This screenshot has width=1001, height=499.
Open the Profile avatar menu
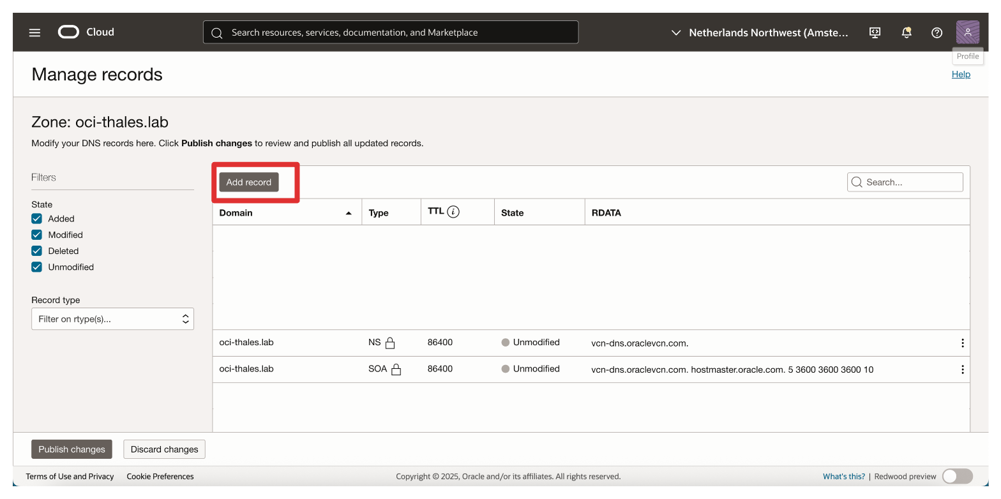(x=967, y=32)
